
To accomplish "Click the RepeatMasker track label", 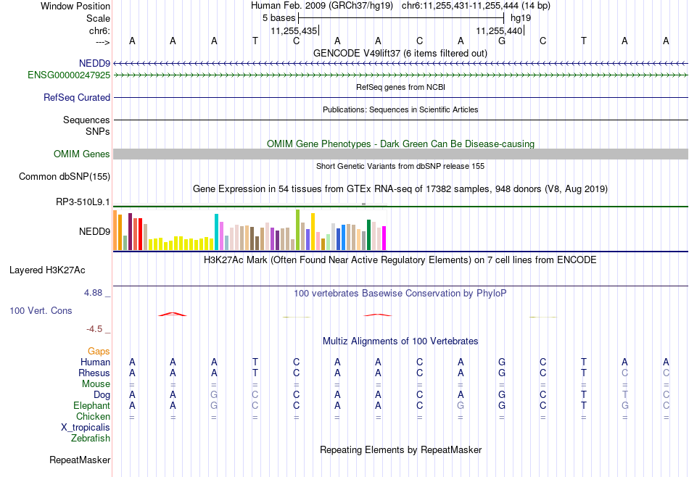I will click(x=80, y=460).
